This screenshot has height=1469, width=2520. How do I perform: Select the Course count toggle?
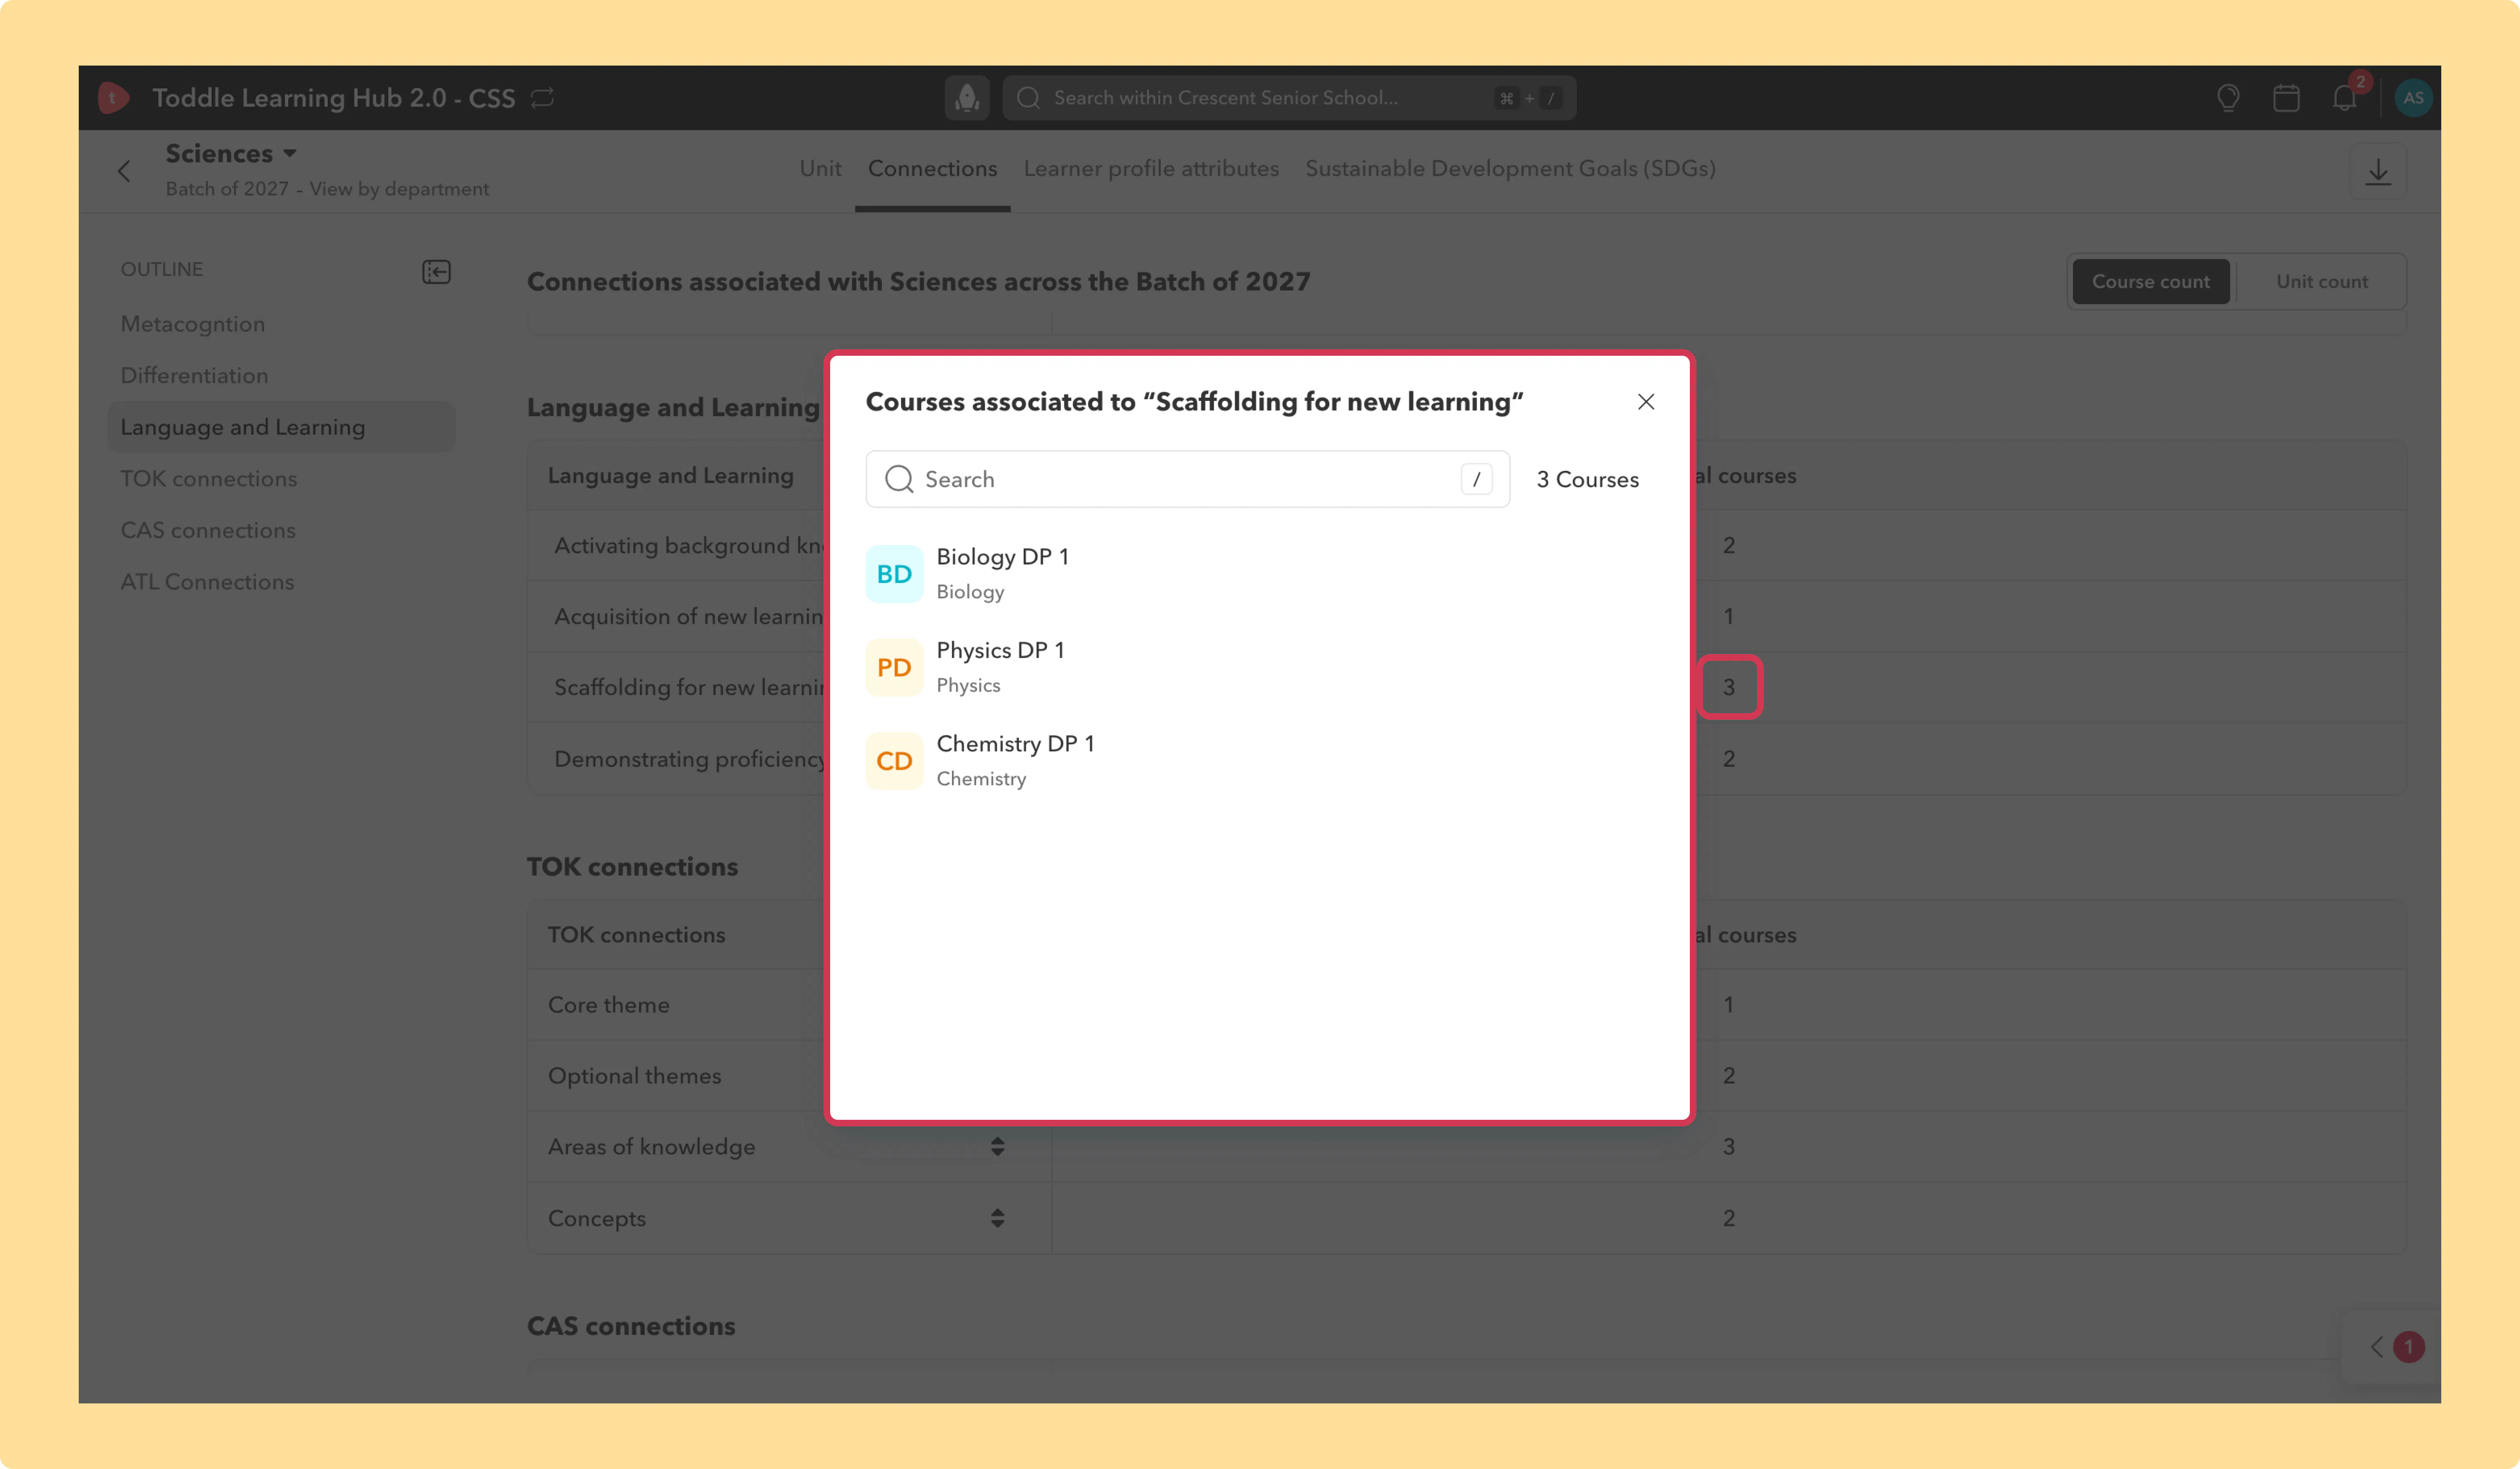pyautogui.click(x=2150, y=282)
